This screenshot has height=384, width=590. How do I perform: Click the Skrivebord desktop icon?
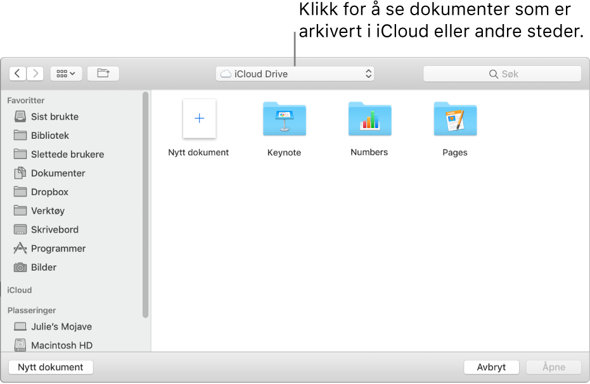pyautogui.click(x=20, y=229)
